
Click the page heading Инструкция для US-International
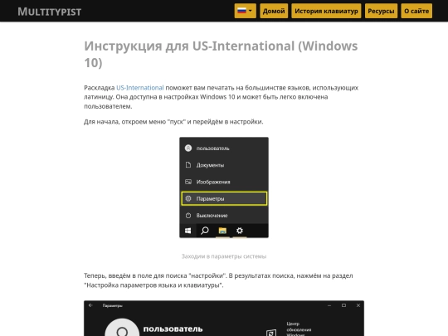[x=221, y=54]
